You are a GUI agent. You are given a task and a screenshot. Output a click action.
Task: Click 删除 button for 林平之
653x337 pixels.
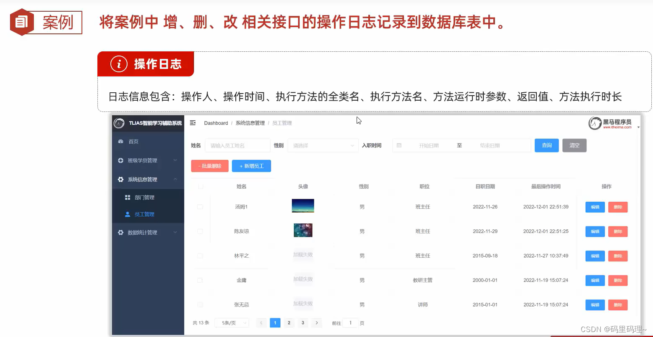point(618,256)
